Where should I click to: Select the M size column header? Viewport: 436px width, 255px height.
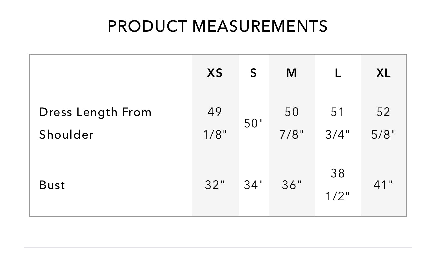[292, 73]
